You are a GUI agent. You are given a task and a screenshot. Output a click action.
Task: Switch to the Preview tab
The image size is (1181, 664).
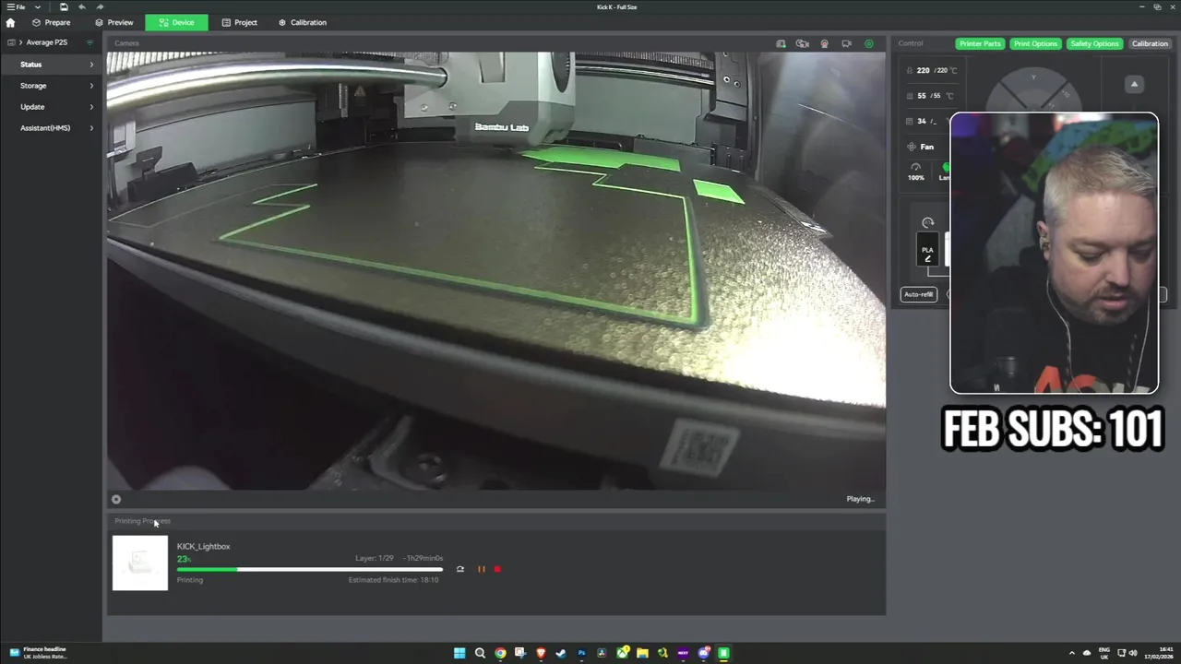point(114,22)
